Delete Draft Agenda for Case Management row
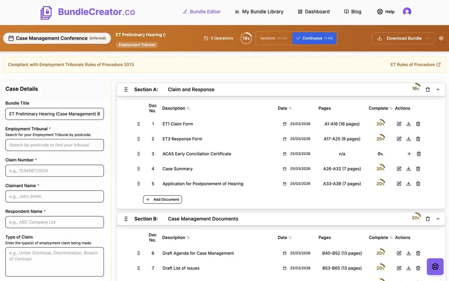Image resolution: width=449 pixels, height=281 pixels. [418, 253]
